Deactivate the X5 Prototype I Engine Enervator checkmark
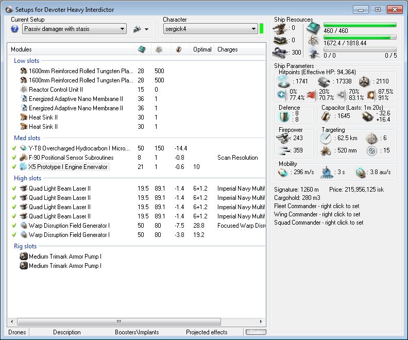This screenshot has width=408, height=340. point(14,167)
